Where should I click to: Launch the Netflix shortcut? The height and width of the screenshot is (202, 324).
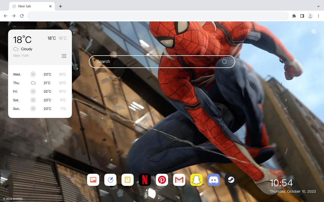pyautogui.click(x=145, y=180)
